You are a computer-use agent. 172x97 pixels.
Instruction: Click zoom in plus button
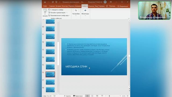[x=120, y=96]
